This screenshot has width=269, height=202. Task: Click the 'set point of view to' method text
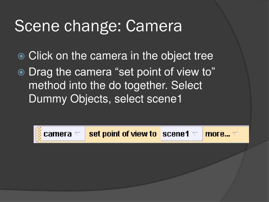pos(123,134)
